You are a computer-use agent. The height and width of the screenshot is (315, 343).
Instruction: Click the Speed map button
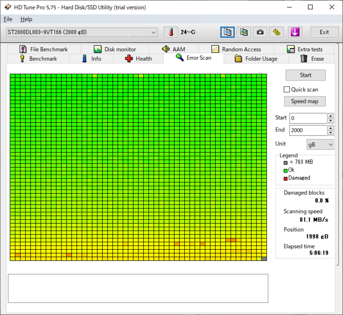click(304, 101)
